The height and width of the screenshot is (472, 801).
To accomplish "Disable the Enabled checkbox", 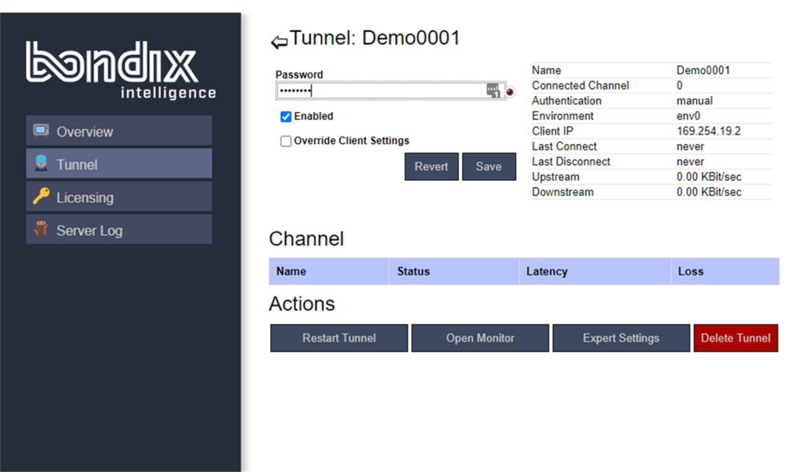I will click(285, 116).
